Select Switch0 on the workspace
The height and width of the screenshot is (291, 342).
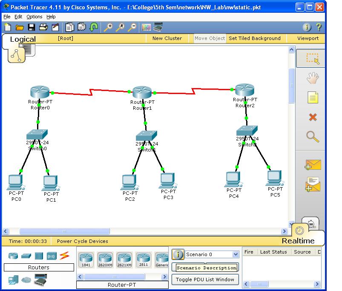[x=37, y=134]
